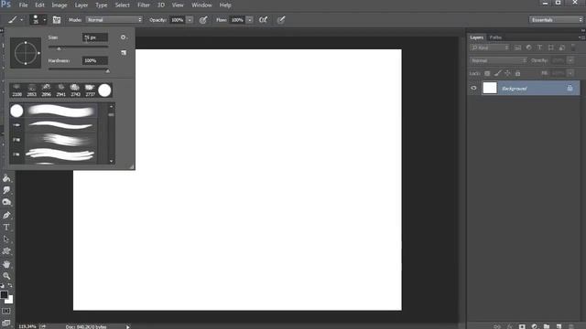Viewport: 586px width, 329px height.
Task: Filter for shape layers
Action: point(551,48)
